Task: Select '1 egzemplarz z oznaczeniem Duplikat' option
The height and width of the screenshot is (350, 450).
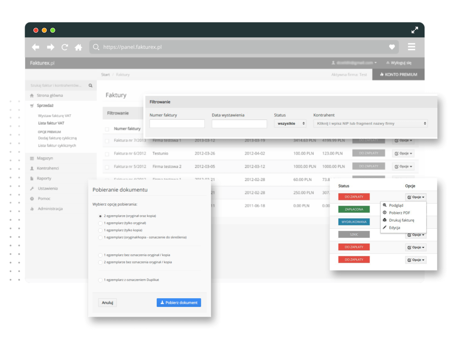Action: tap(101, 280)
